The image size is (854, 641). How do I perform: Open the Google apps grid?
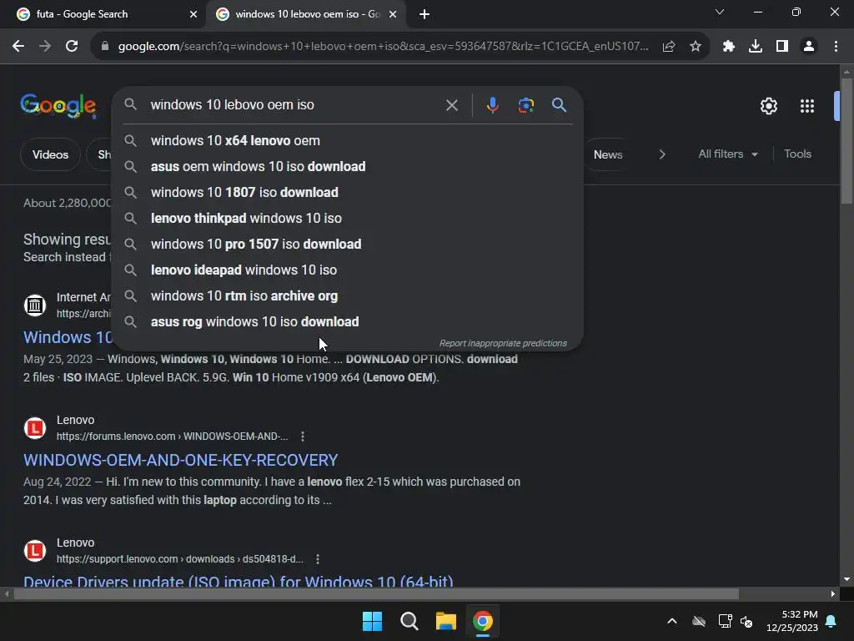pyautogui.click(x=806, y=106)
